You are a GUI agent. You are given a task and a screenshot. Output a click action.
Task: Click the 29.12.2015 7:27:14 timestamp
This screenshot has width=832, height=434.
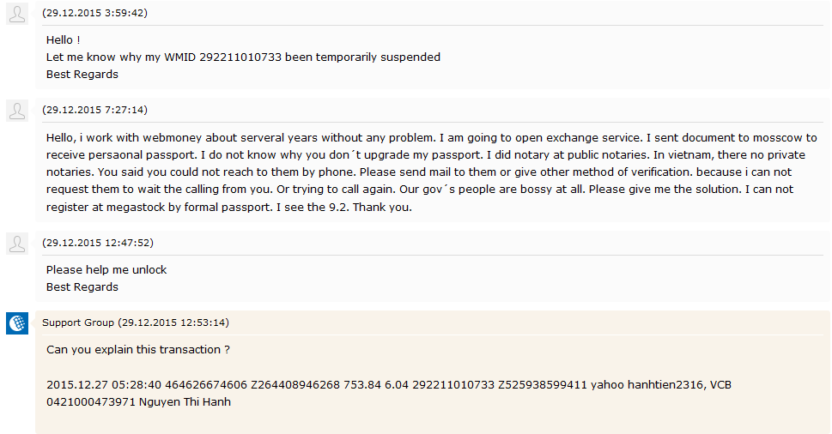(x=94, y=110)
